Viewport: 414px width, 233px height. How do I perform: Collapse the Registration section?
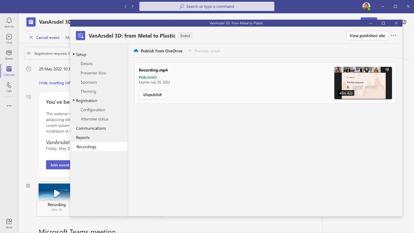pos(74,101)
